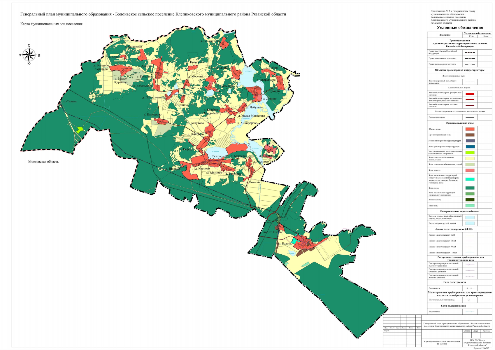
Task: Click the Граница сельского поселения line symbol
Action: pos(470,58)
